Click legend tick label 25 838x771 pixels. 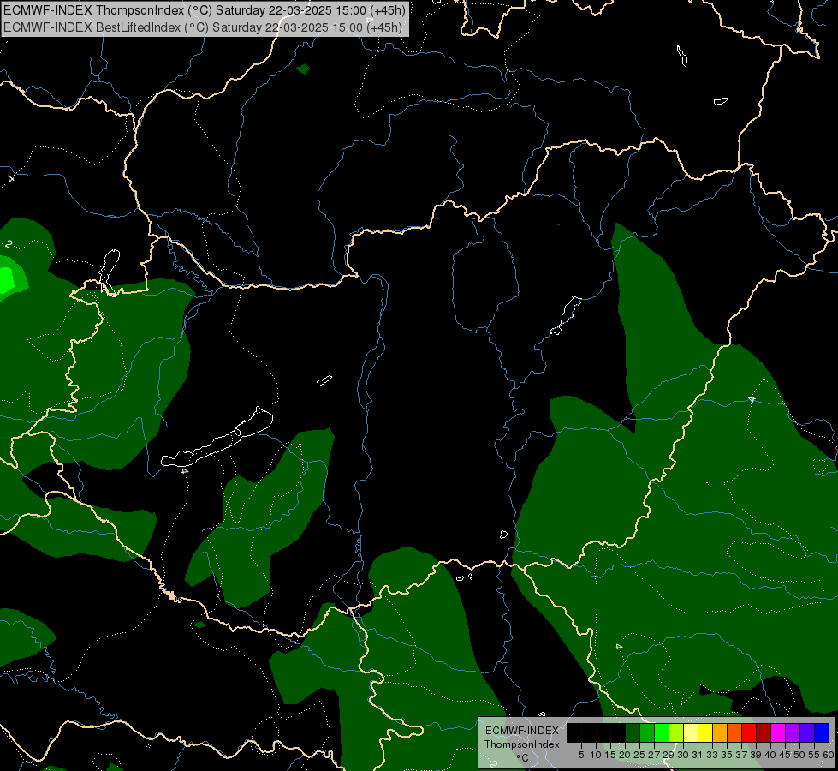pyautogui.click(x=639, y=755)
